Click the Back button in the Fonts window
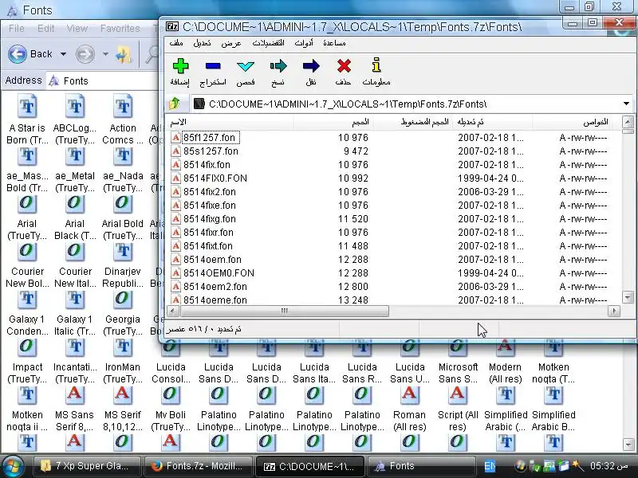The width and height of the screenshot is (638, 478). click(31, 53)
